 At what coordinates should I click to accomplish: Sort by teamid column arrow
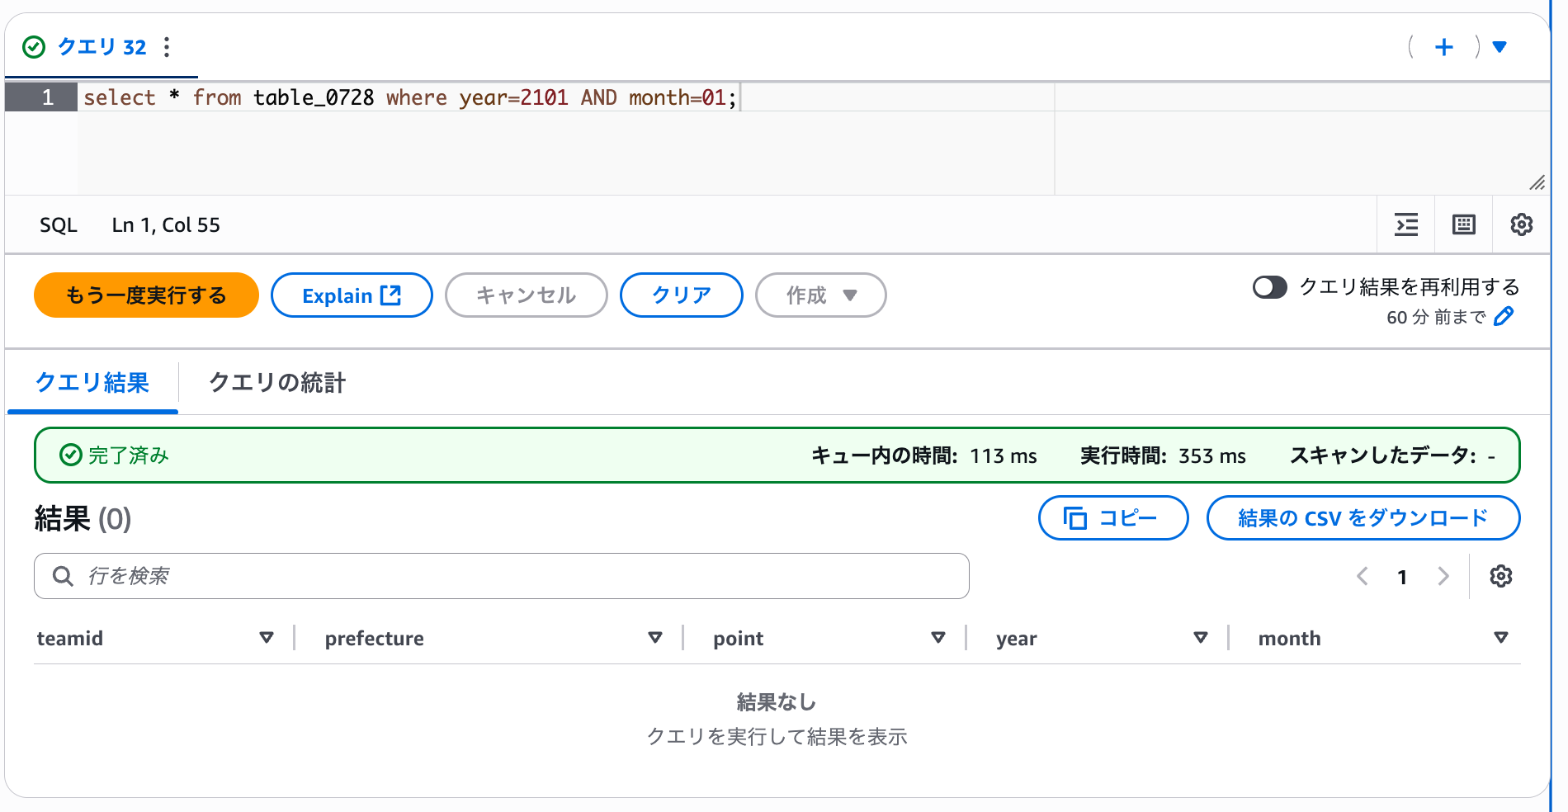coord(267,638)
